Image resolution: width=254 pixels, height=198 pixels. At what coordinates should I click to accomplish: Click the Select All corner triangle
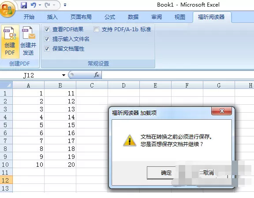(6, 85)
